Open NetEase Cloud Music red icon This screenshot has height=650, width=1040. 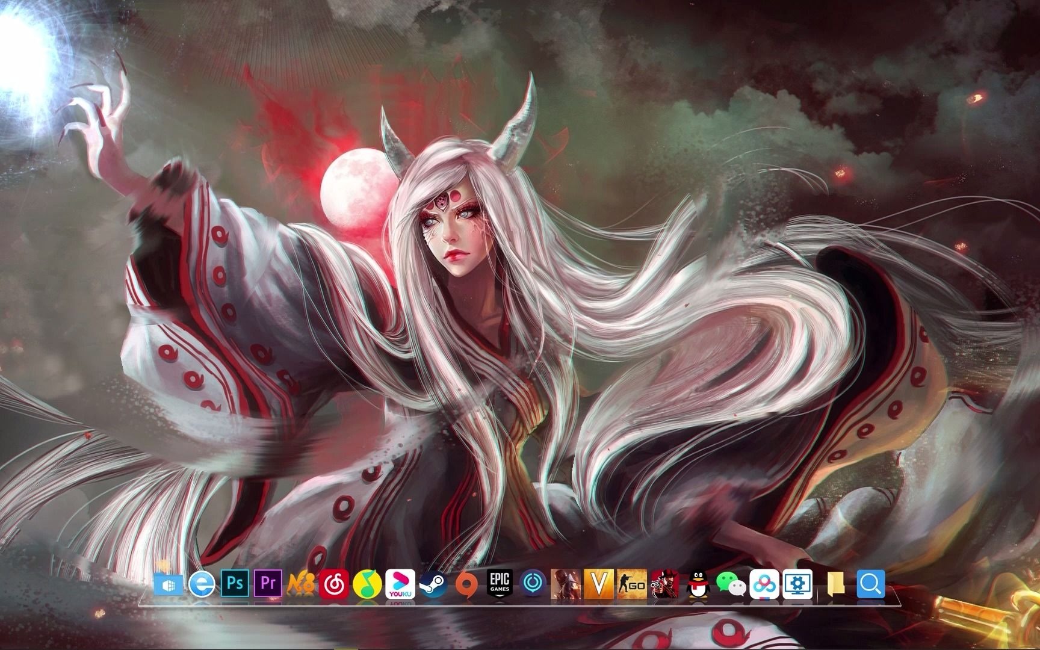click(334, 584)
